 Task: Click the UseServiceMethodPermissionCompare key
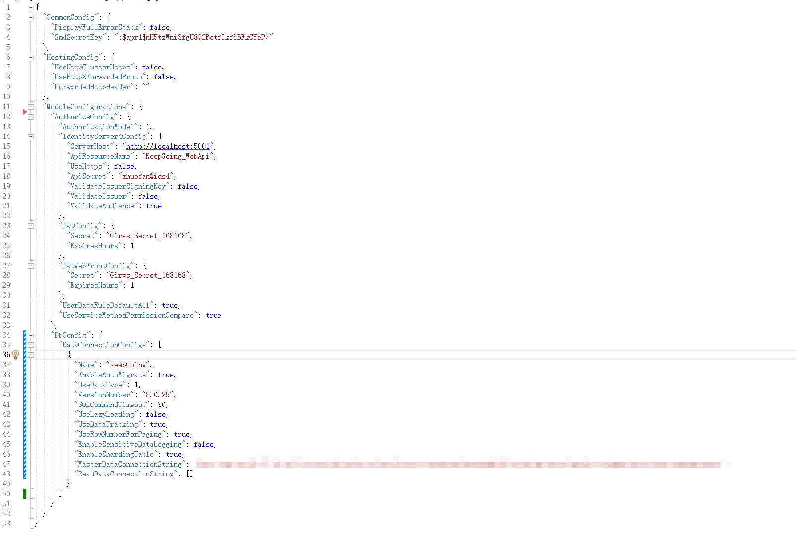point(128,315)
